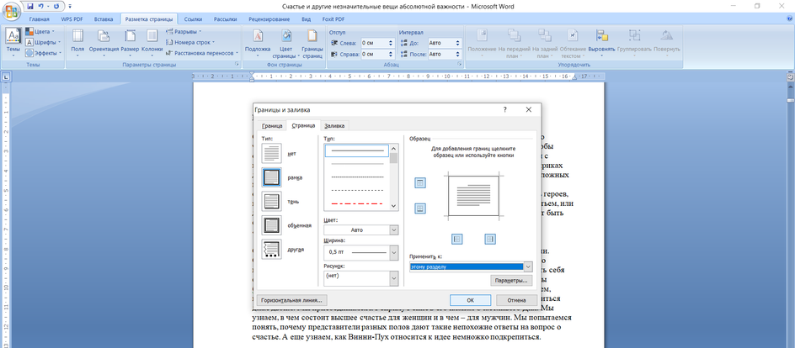Open the Подложка watermark menu
Image resolution: width=795 pixels, height=348 pixels.
[258, 42]
